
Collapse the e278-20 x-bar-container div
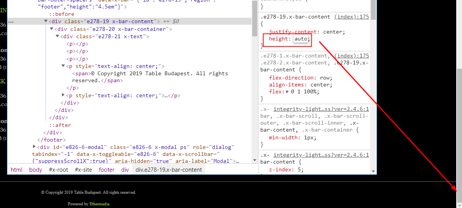pyautogui.click(x=52, y=29)
